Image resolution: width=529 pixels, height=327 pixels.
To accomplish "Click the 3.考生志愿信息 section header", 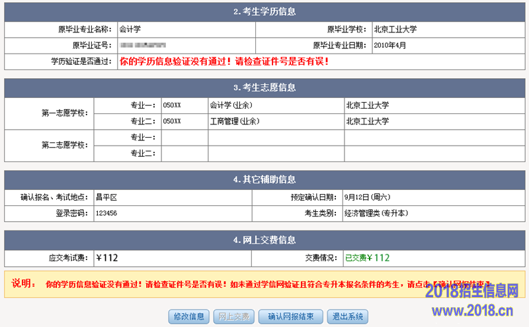I will pyautogui.click(x=264, y=88).
